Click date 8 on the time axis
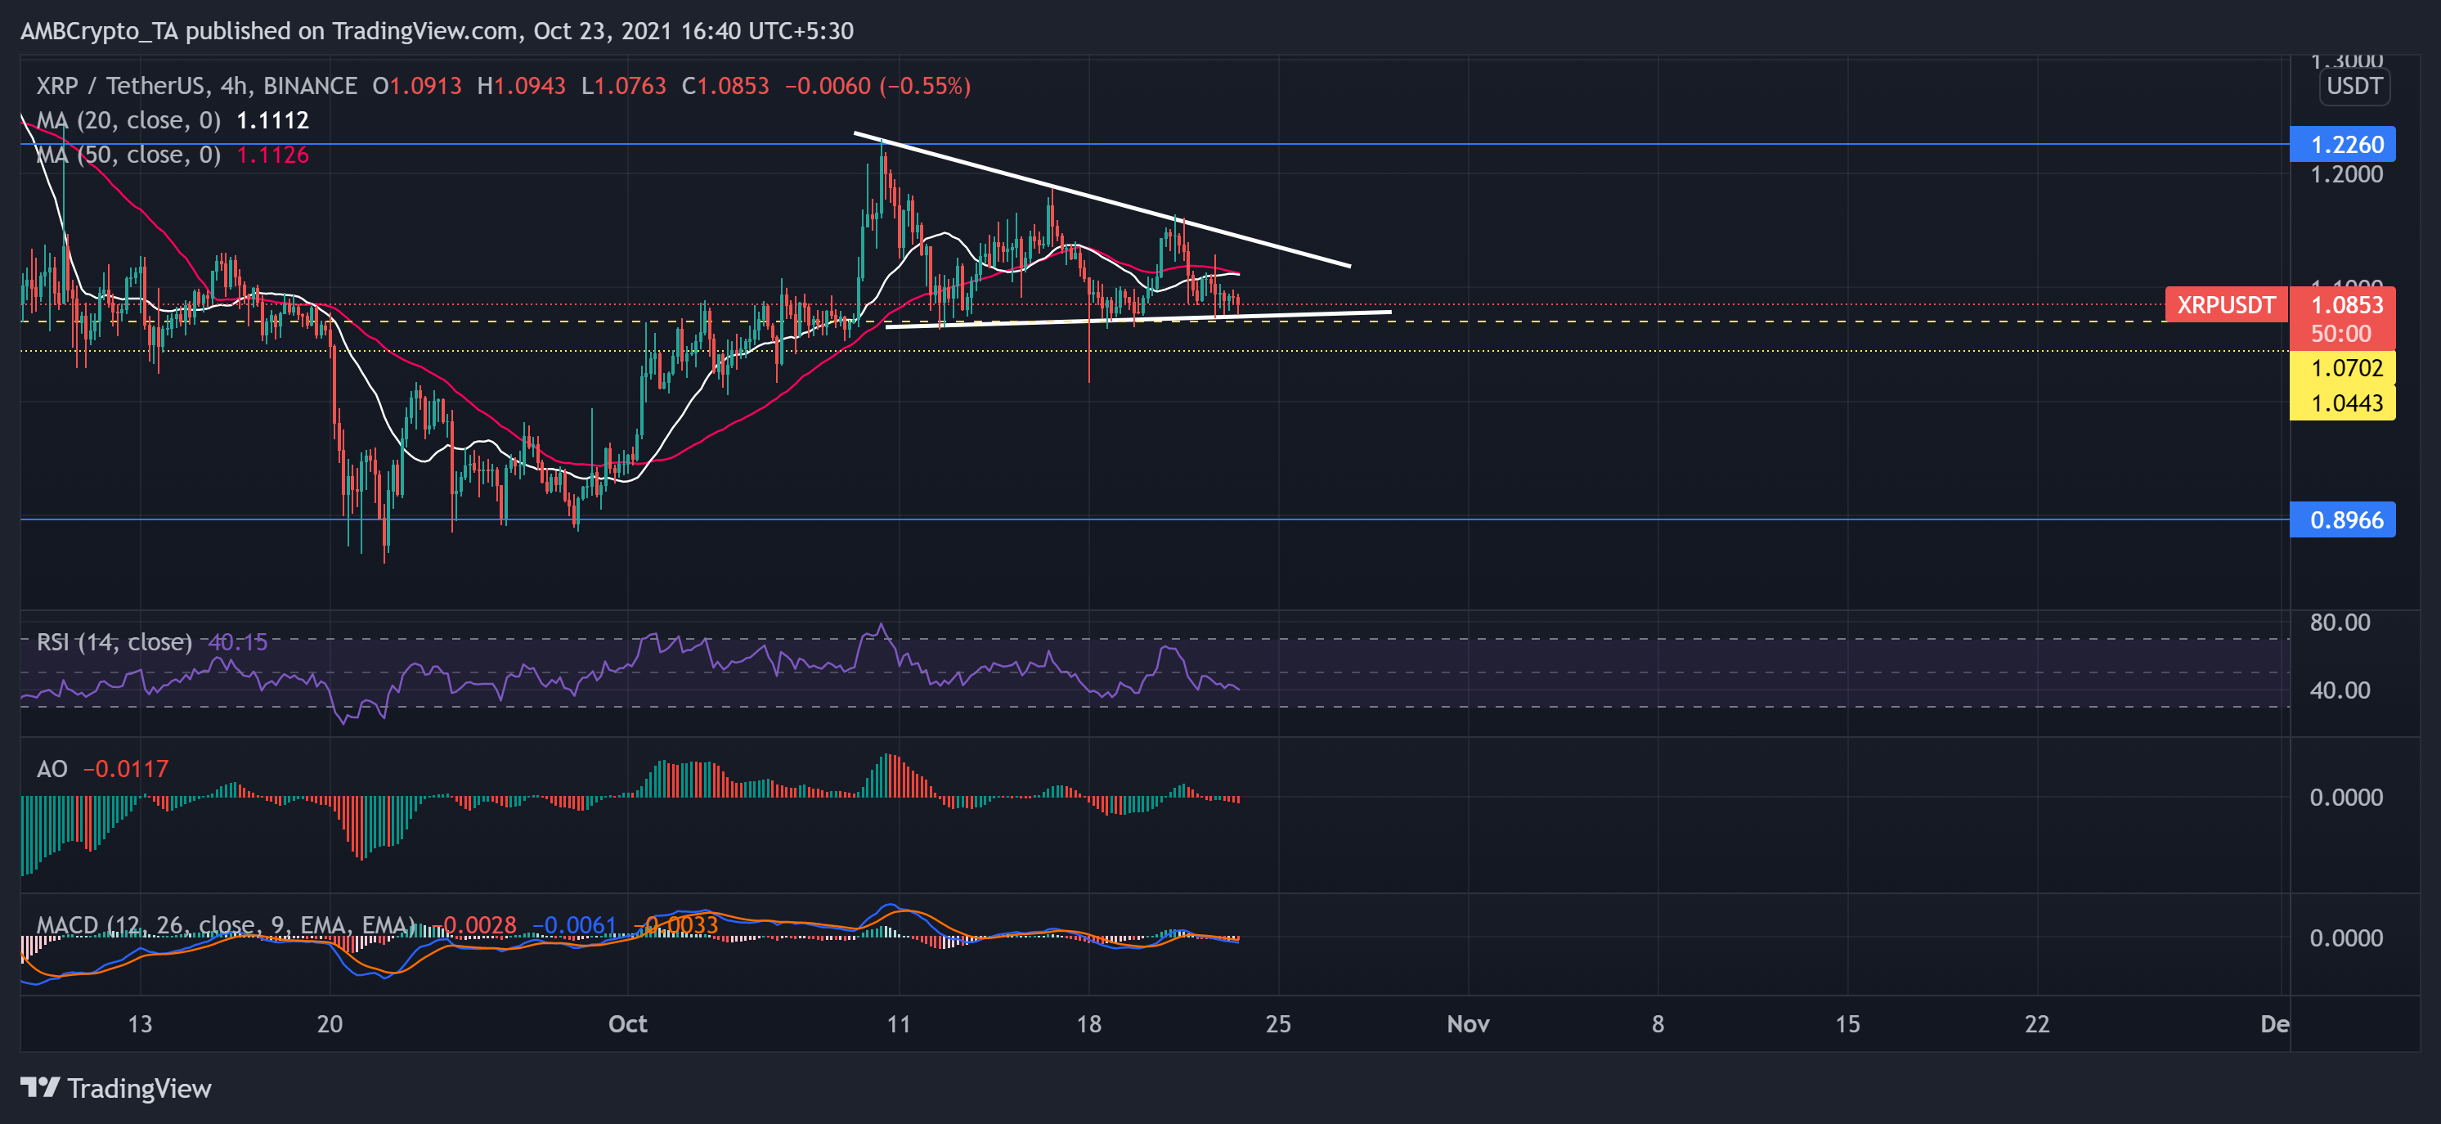 1658,1023
